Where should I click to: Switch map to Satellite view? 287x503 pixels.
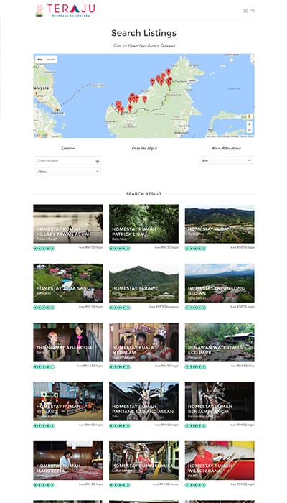coord(51,60)
